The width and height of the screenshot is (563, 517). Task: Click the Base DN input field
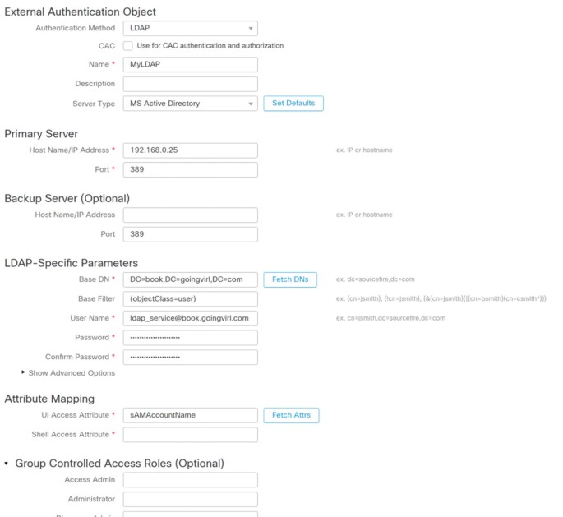point(190,279)
